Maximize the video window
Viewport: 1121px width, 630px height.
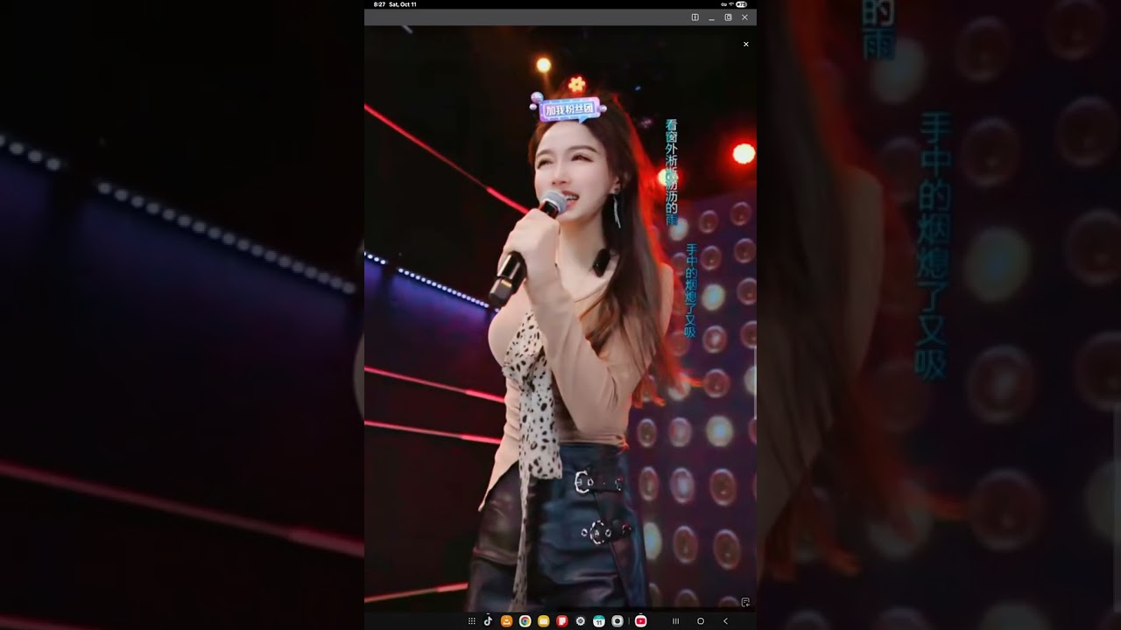pos(729,17)
